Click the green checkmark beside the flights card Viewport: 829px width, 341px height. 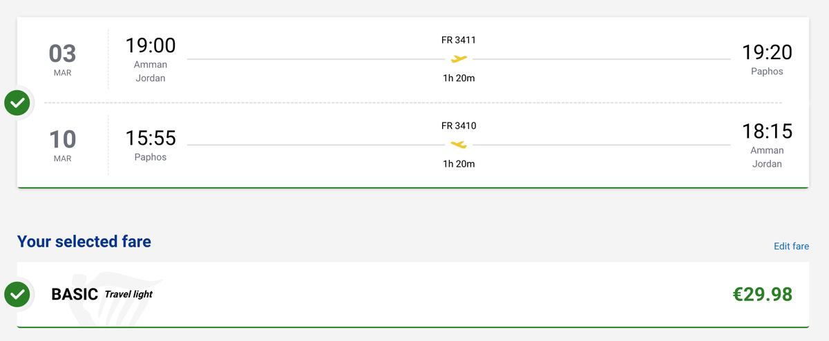17,103
